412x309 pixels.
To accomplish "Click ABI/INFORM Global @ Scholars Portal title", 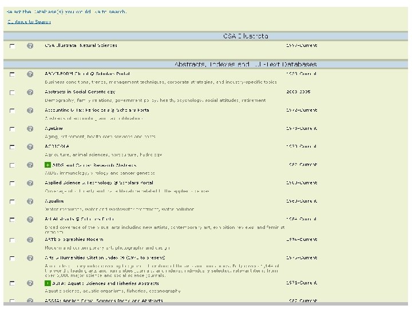I will point(87,74).
